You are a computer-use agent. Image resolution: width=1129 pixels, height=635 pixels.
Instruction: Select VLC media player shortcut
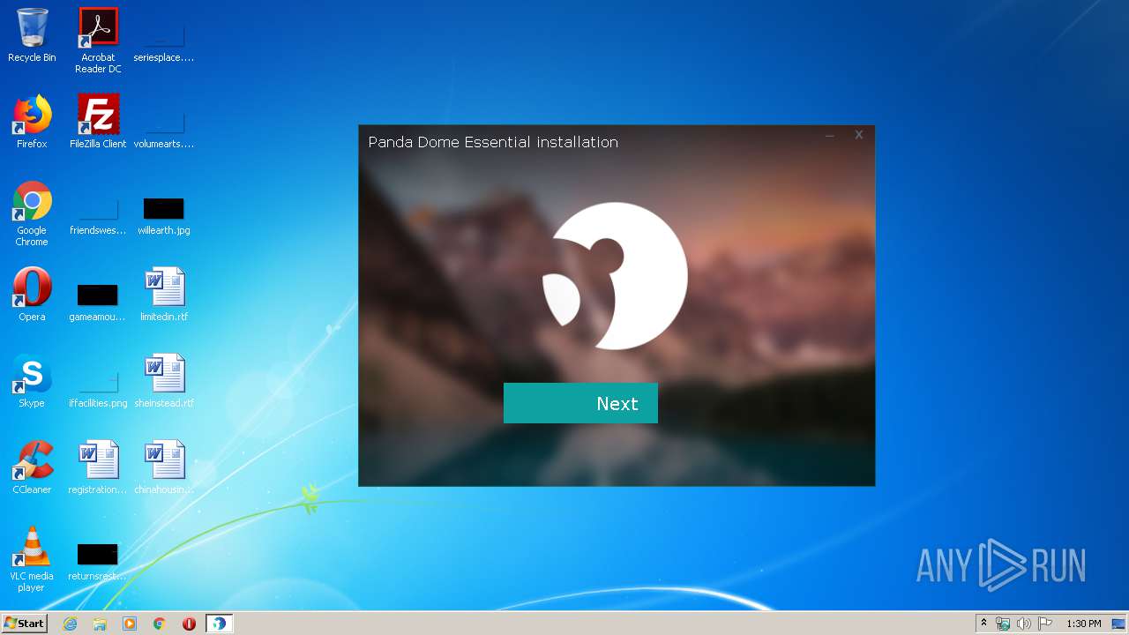tap(32, 559)
